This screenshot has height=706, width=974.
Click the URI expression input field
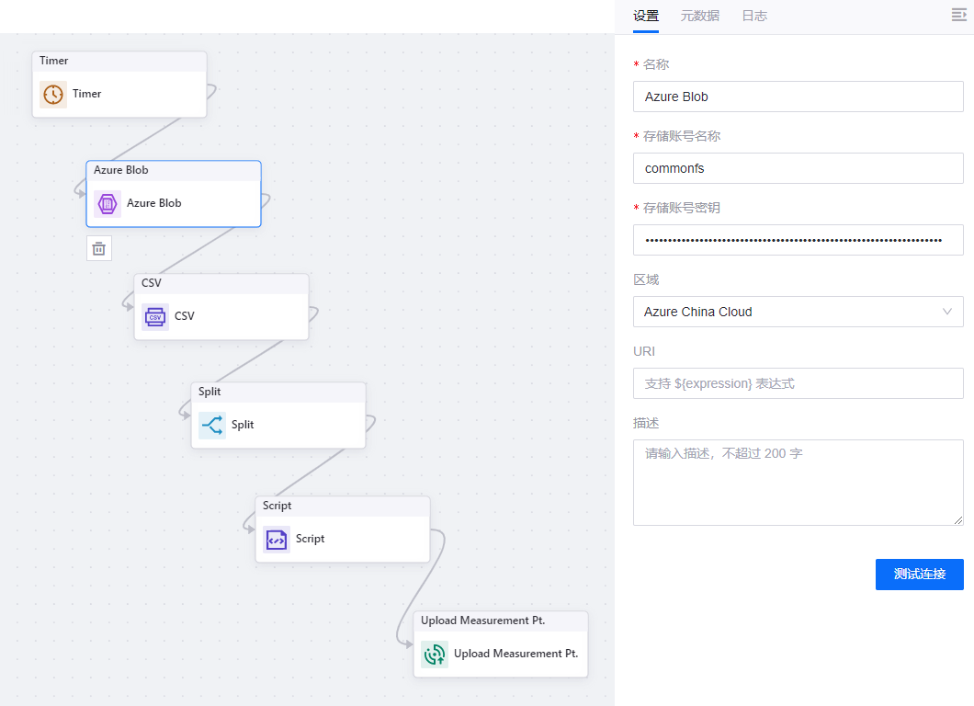click(798, 383)
